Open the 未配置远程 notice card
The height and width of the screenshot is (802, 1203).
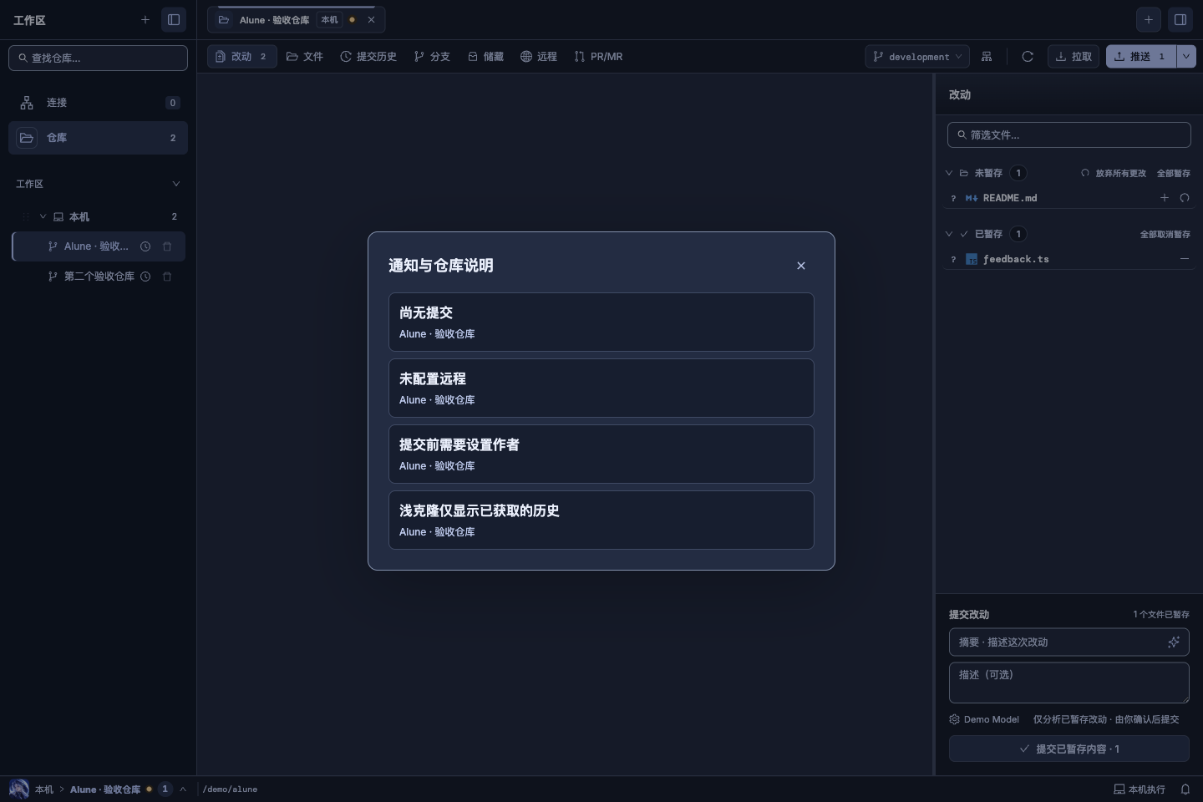click(x=601, y=388)
